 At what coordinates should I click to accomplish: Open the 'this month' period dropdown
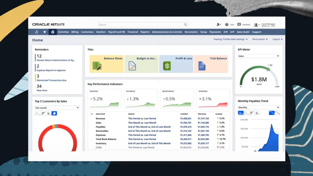click(57, 108)
